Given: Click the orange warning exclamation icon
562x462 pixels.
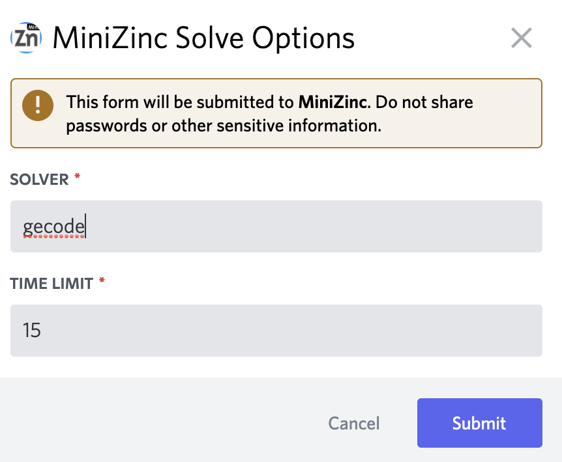Looking at the screenshot, I should pyautogui.click(x=37, y=104).
